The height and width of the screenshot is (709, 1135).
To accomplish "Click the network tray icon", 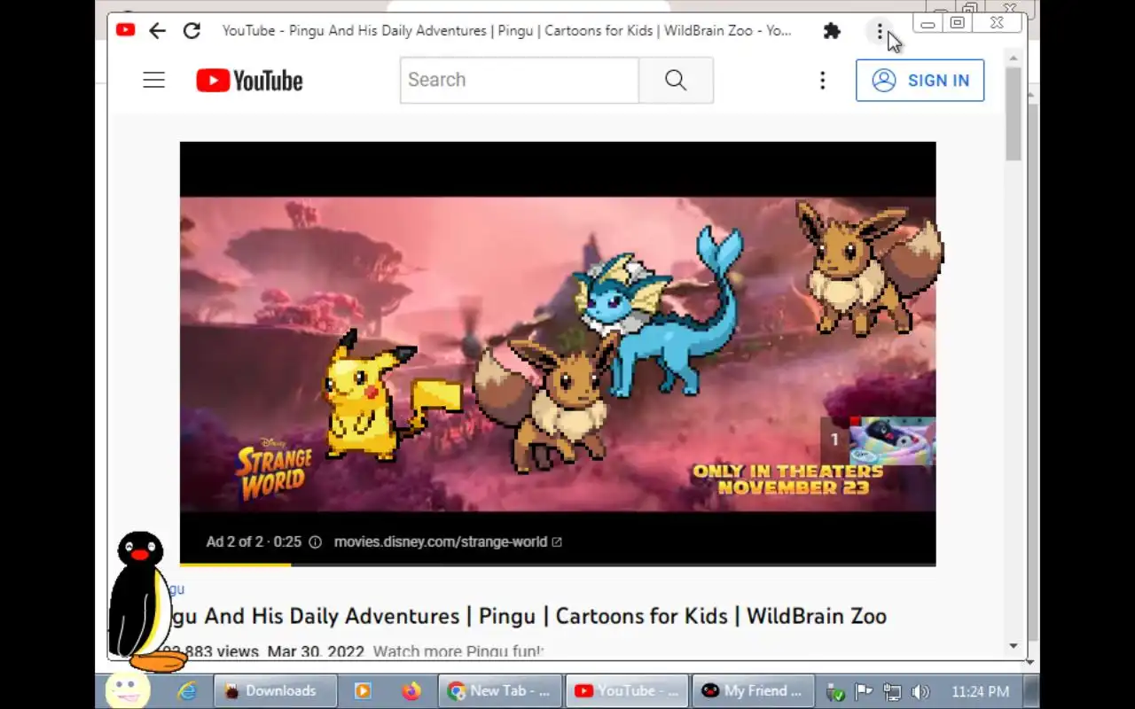I will (x=892, y=691).
